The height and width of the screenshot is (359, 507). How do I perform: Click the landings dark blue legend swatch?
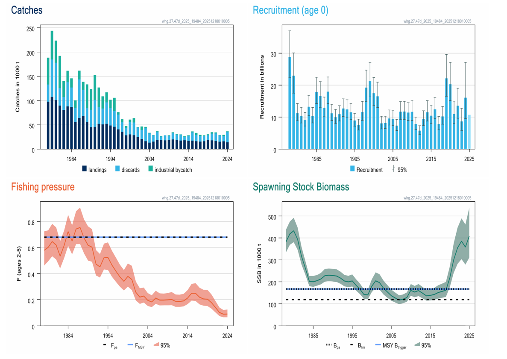point(84,169)
